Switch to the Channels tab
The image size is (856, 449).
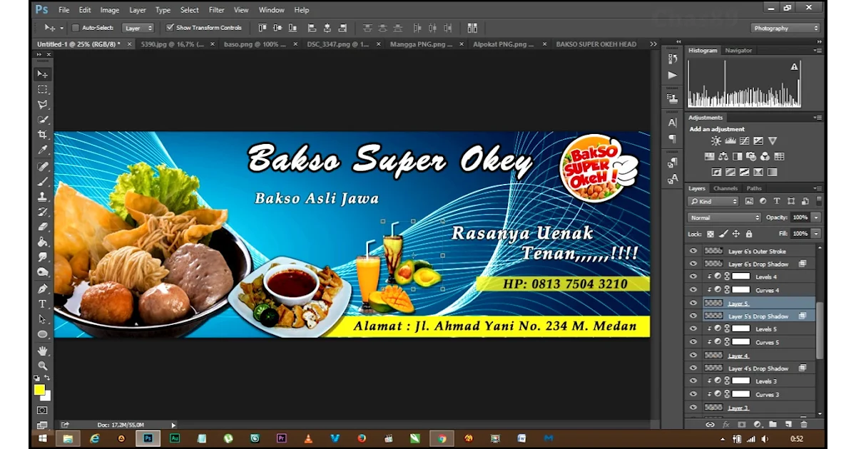click(x=725, y=189)
